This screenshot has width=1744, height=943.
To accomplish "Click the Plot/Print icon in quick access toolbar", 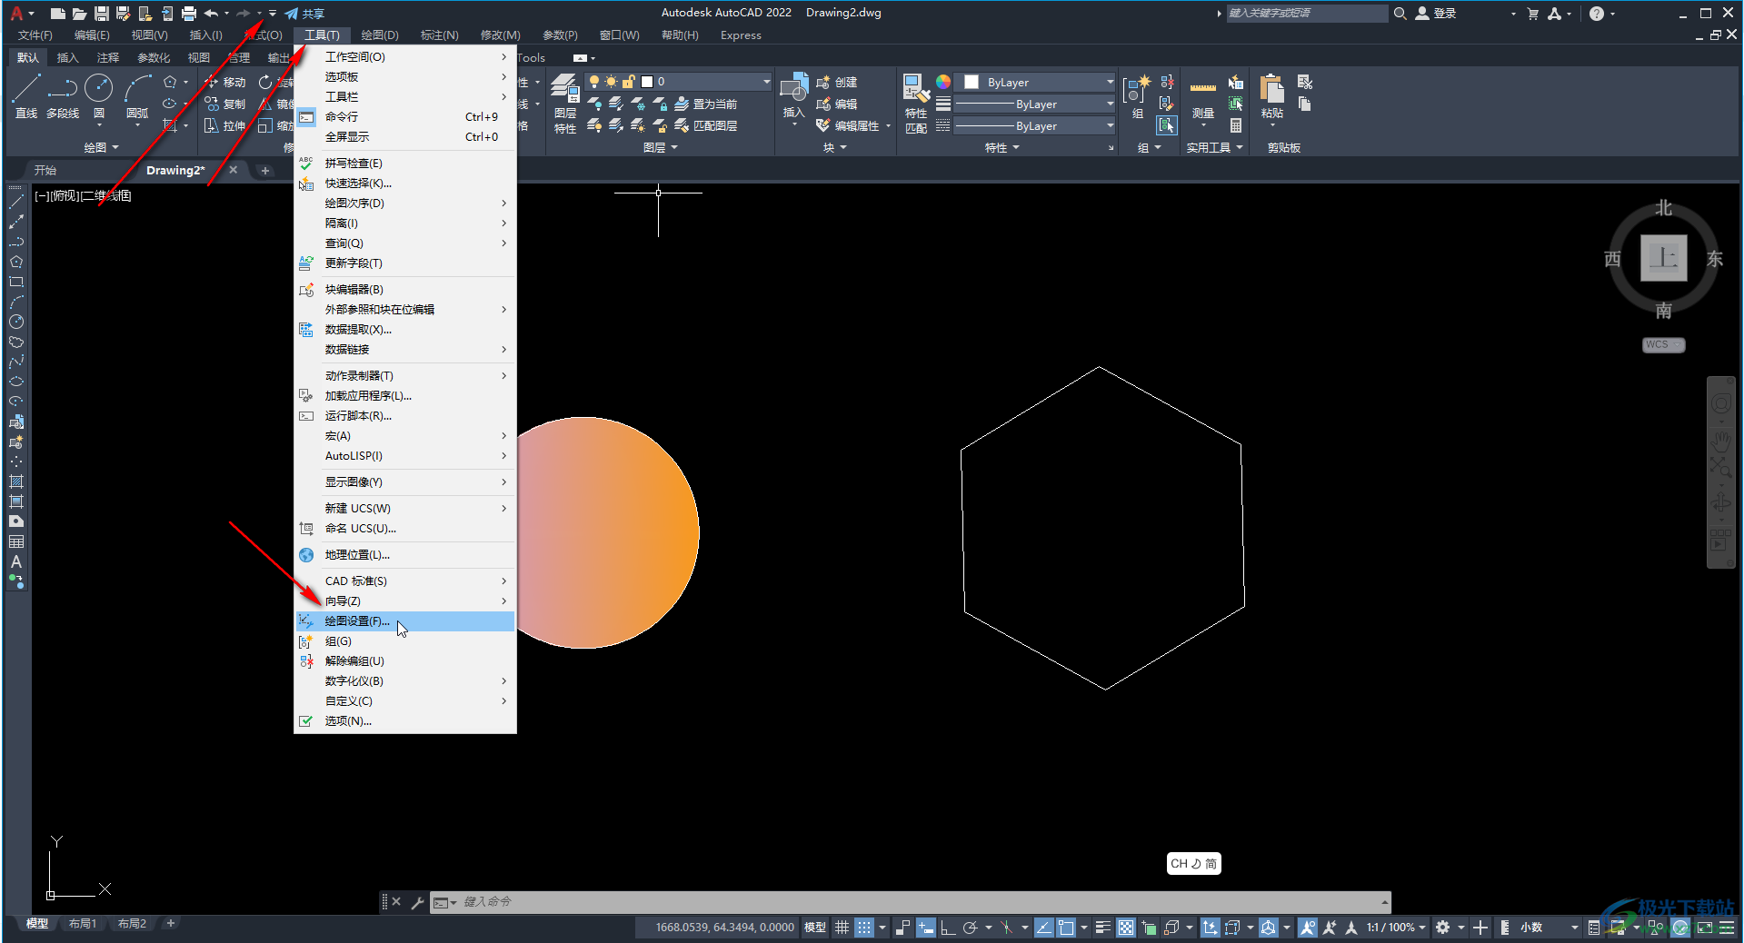I will tap(188, 13).
